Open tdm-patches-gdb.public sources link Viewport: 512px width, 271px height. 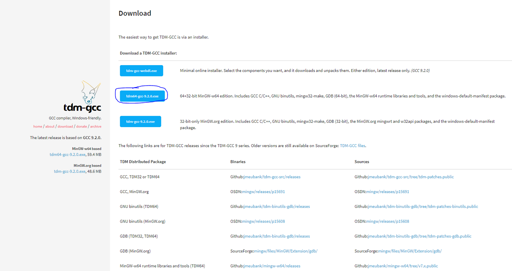click(419, 236)
